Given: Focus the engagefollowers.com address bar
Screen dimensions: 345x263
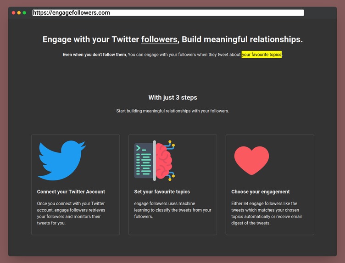Looking at the screenshot, I should pos(168,13).
